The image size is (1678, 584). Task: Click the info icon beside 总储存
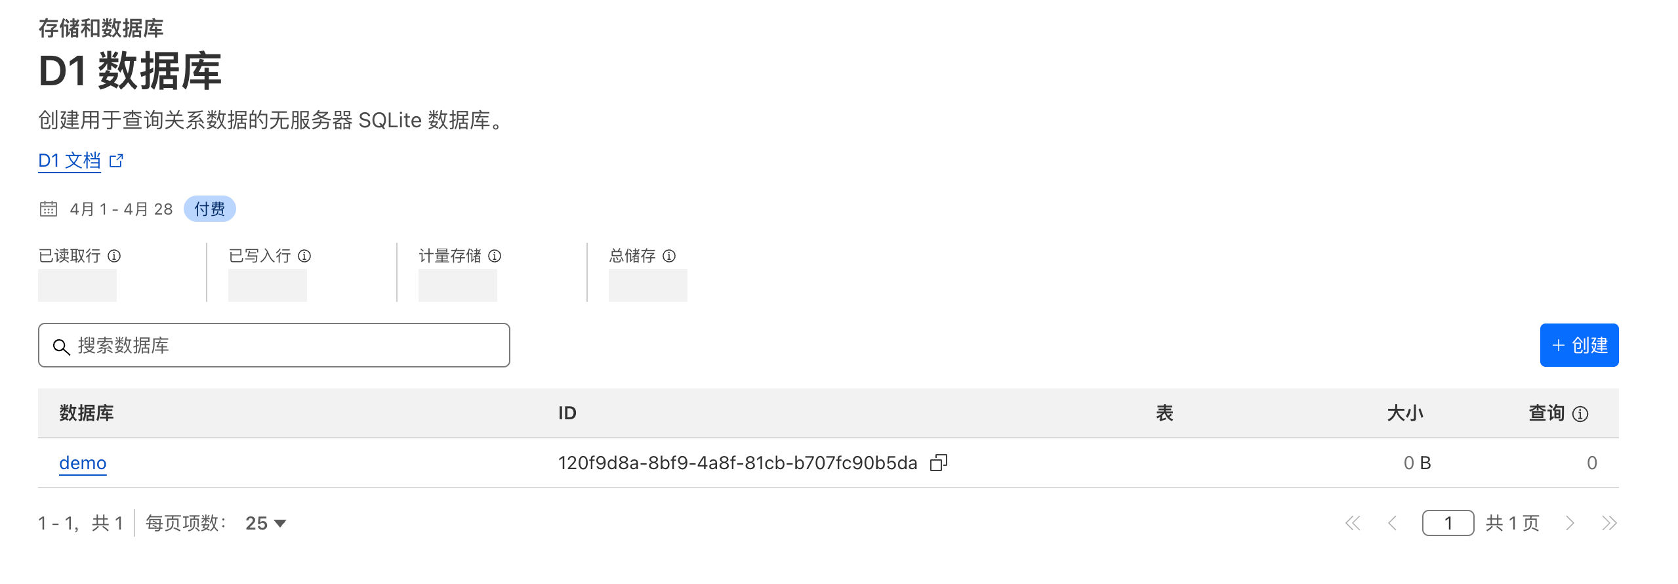669,256
